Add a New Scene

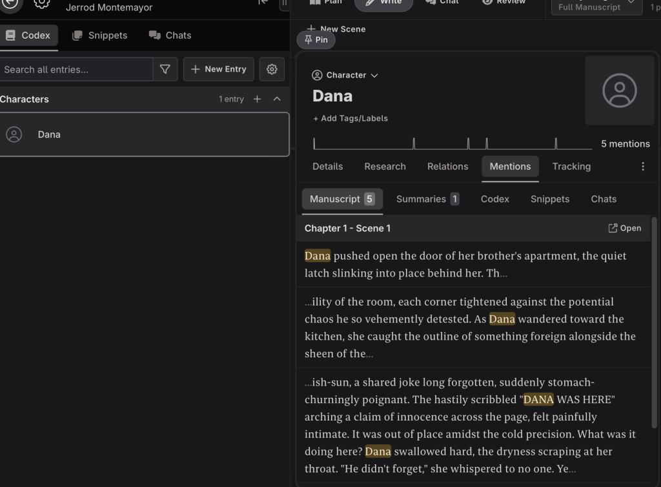click(336, 28)
